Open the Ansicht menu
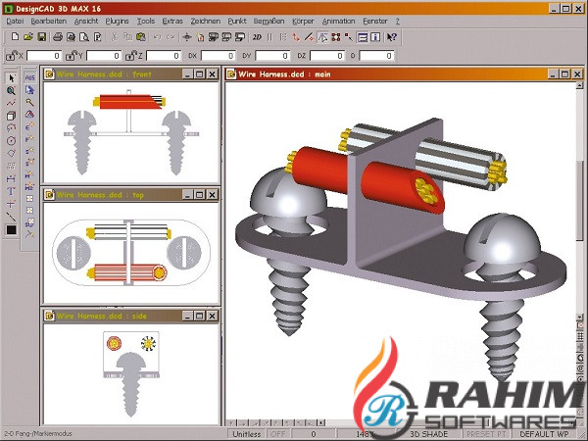The width and height of the screenshot is (588, 441). pyautogui.click(x=86, y=21)
